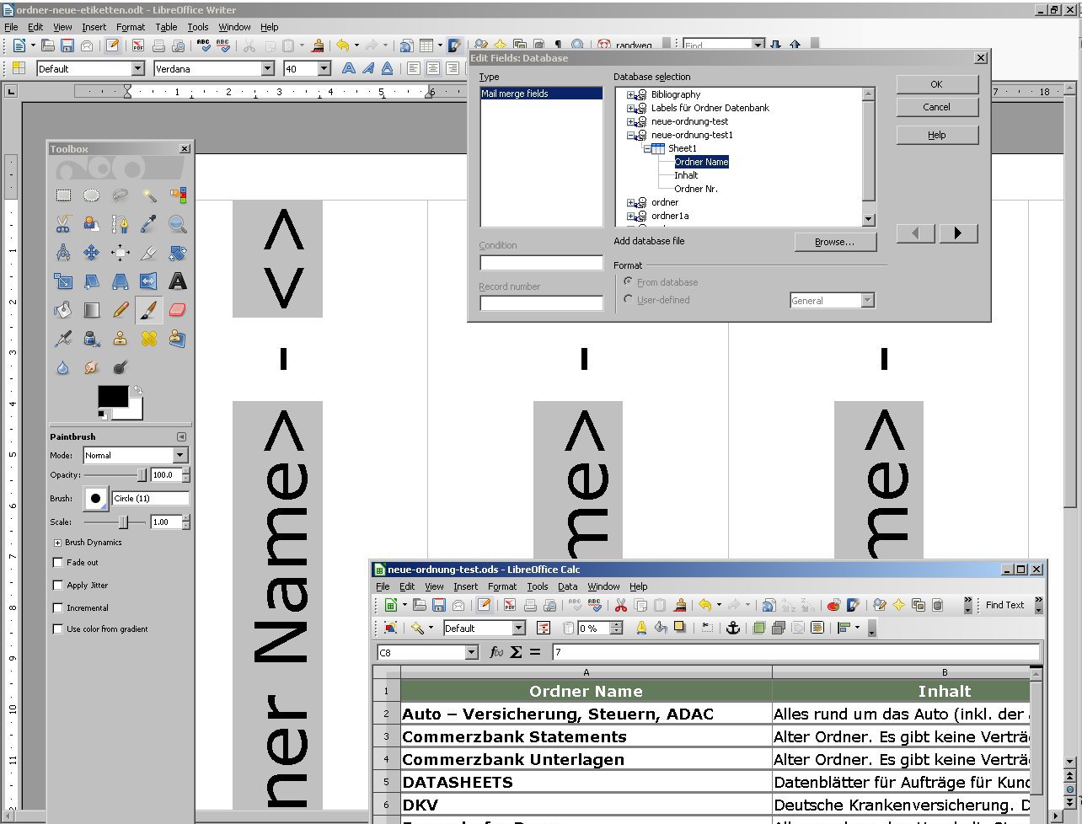This screenshot has width=1082, height=824.
Task: Select the Scissors Select tool
Action: [x=63, y=224]
